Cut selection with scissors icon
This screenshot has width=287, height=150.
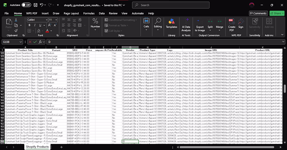coord(16,20)
